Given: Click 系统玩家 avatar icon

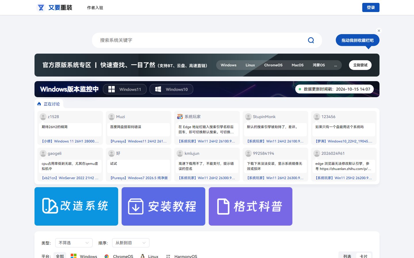Looking at the screenshot, I should [180, 117].
